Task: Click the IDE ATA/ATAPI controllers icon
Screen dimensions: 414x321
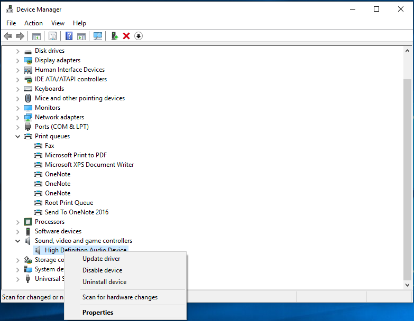Action: tap(28, 79)
